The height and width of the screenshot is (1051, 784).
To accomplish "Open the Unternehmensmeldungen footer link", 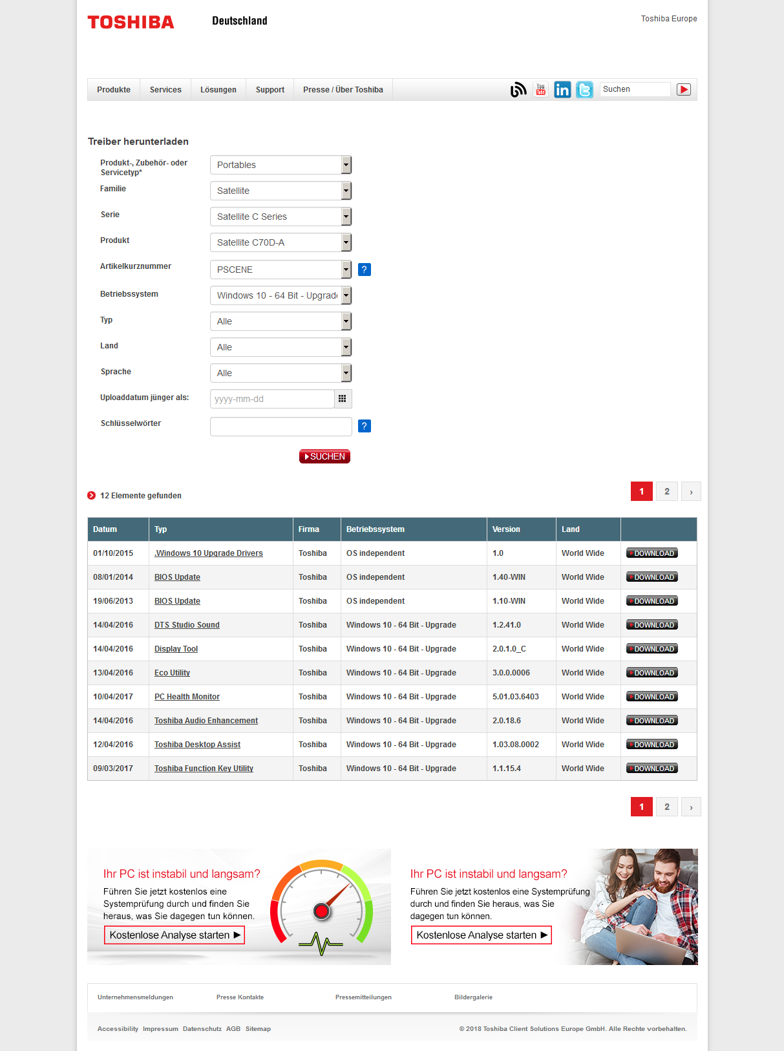I will (135, 997).
